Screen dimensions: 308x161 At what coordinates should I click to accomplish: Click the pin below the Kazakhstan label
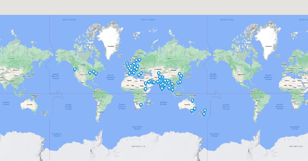coord(159,73)
